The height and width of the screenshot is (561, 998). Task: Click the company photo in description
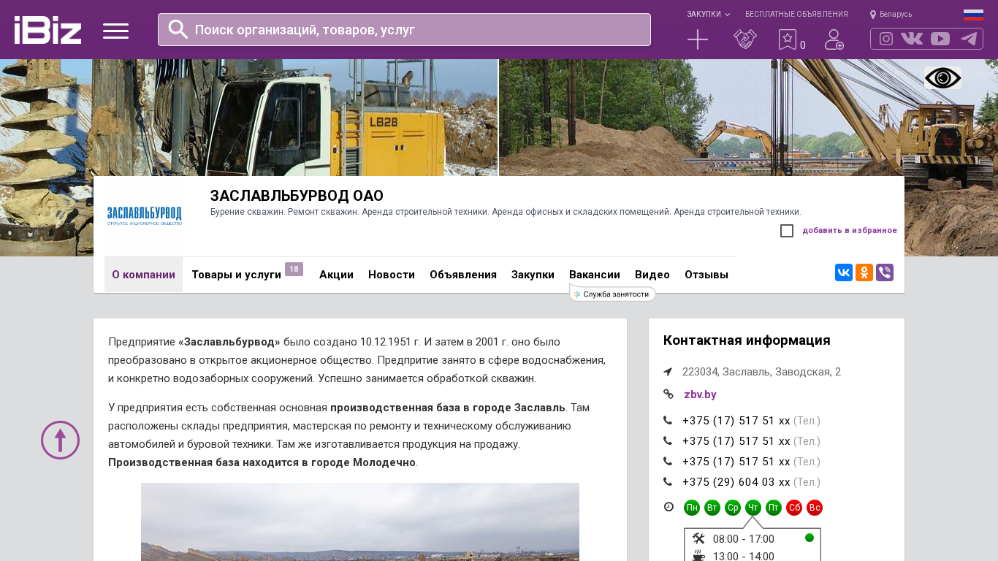coord(360,522)
